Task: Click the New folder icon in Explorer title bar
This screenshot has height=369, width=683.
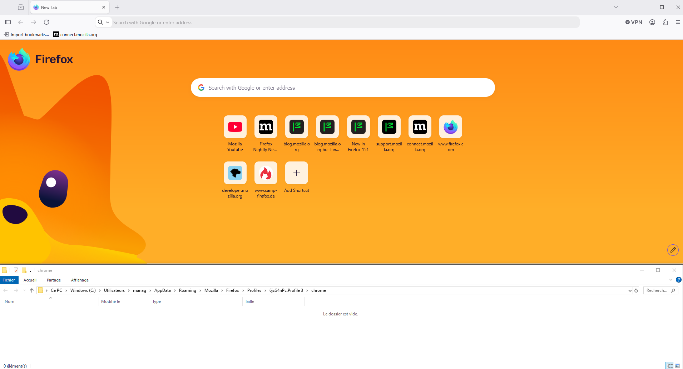Action: coord(24,270)
